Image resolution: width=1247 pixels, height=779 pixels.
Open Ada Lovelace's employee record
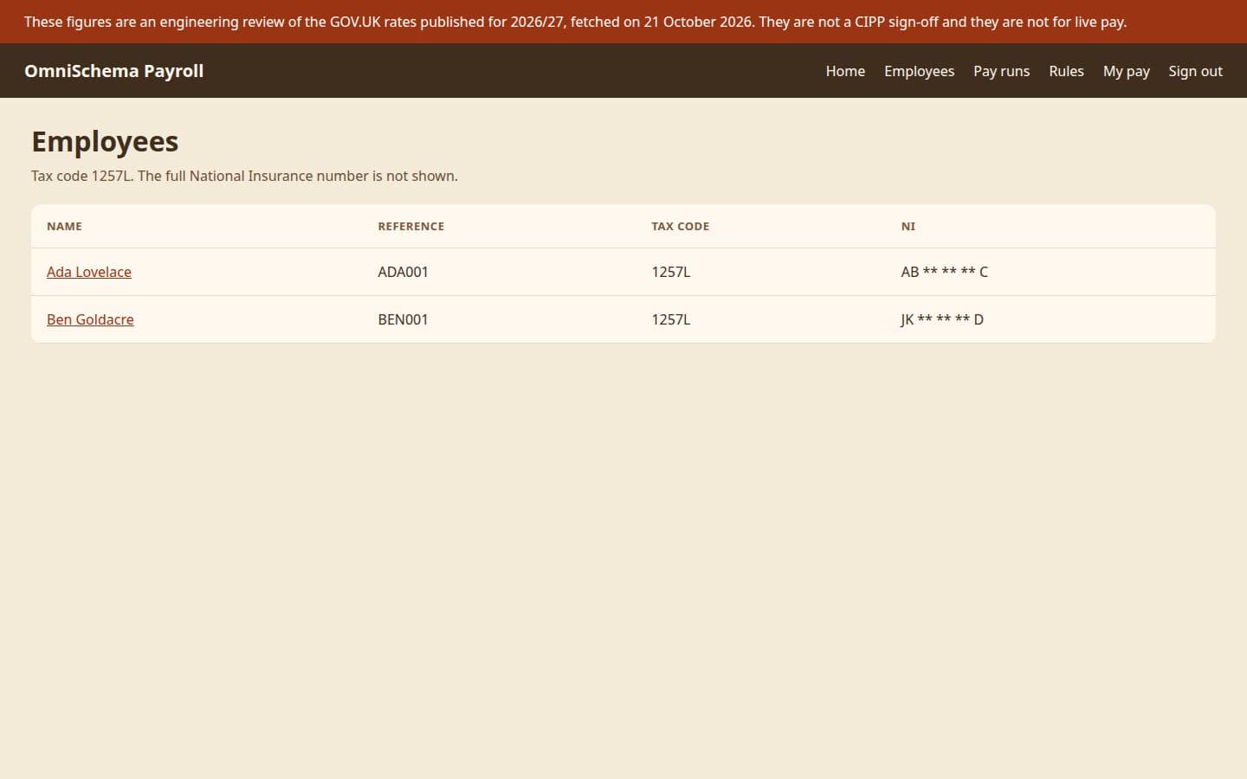(89, 272)
